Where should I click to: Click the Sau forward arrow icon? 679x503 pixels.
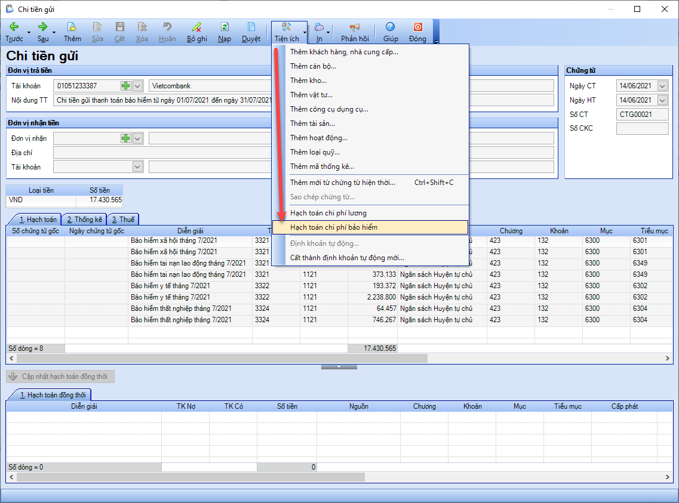tap(42, 27)
